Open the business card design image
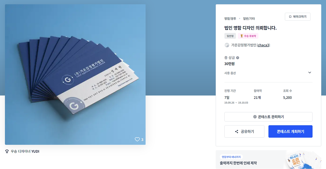The width and height of the screenshot is (326, 169). tap(75, 74)
